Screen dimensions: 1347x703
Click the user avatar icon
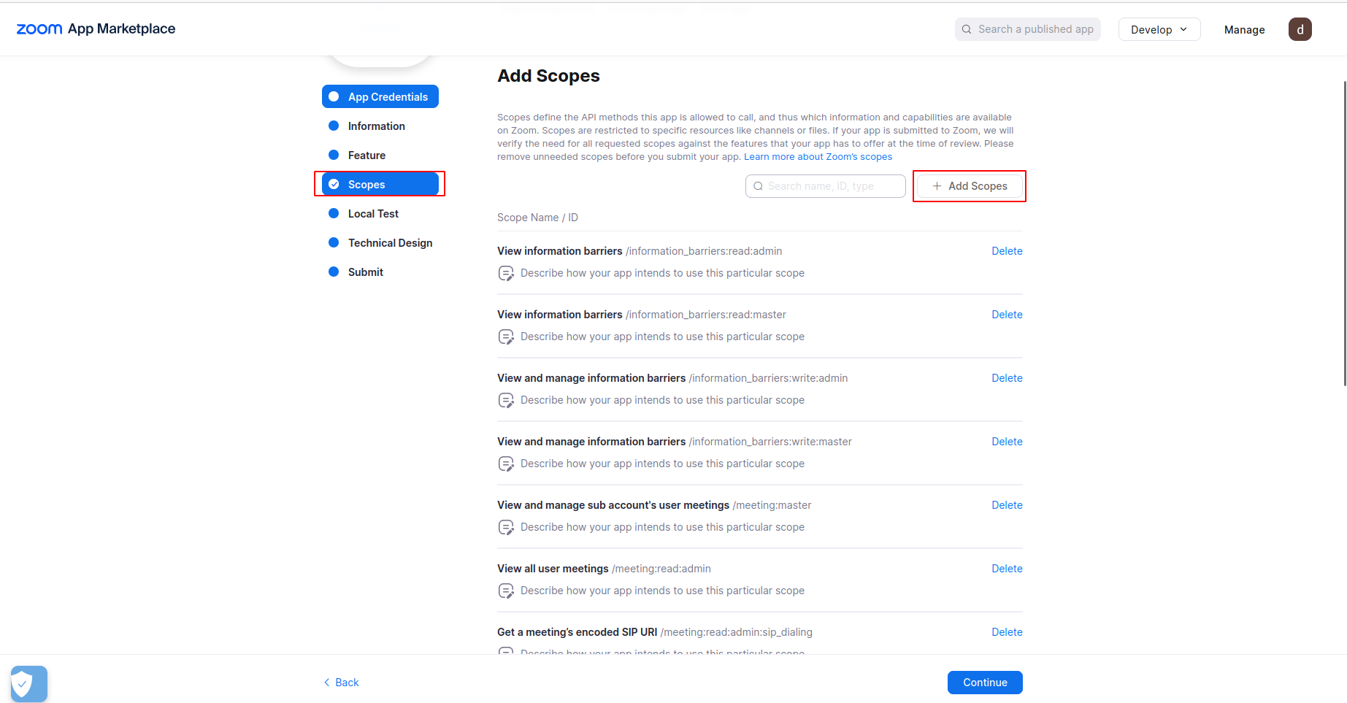coord(1300,29)
